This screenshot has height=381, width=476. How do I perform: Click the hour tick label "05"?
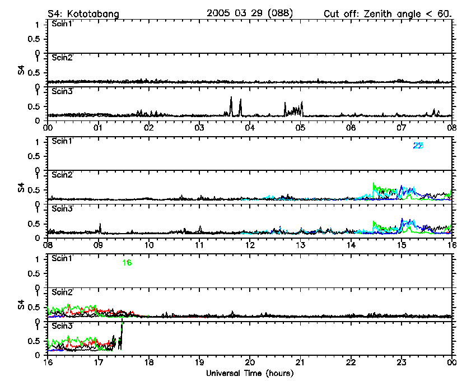300,128
